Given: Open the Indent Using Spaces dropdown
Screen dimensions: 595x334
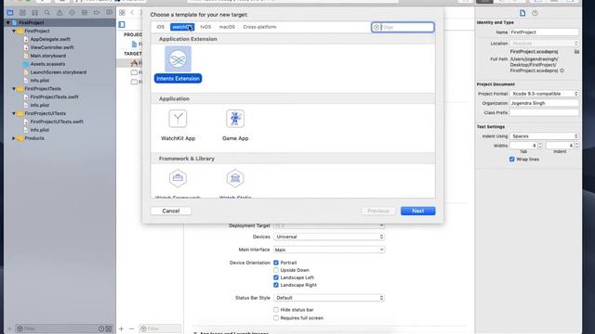Looking at the screenshot, I should (x=544, y=136).
